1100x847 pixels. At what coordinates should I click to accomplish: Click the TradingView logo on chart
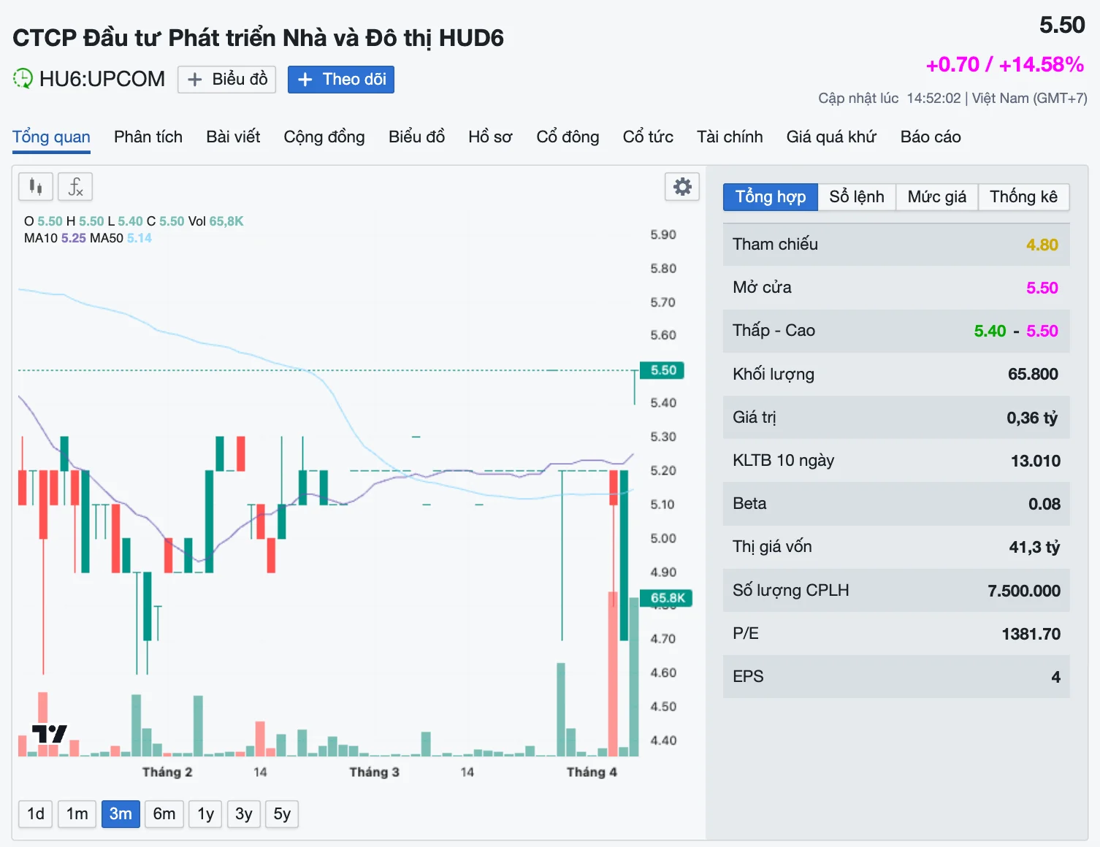49,734
